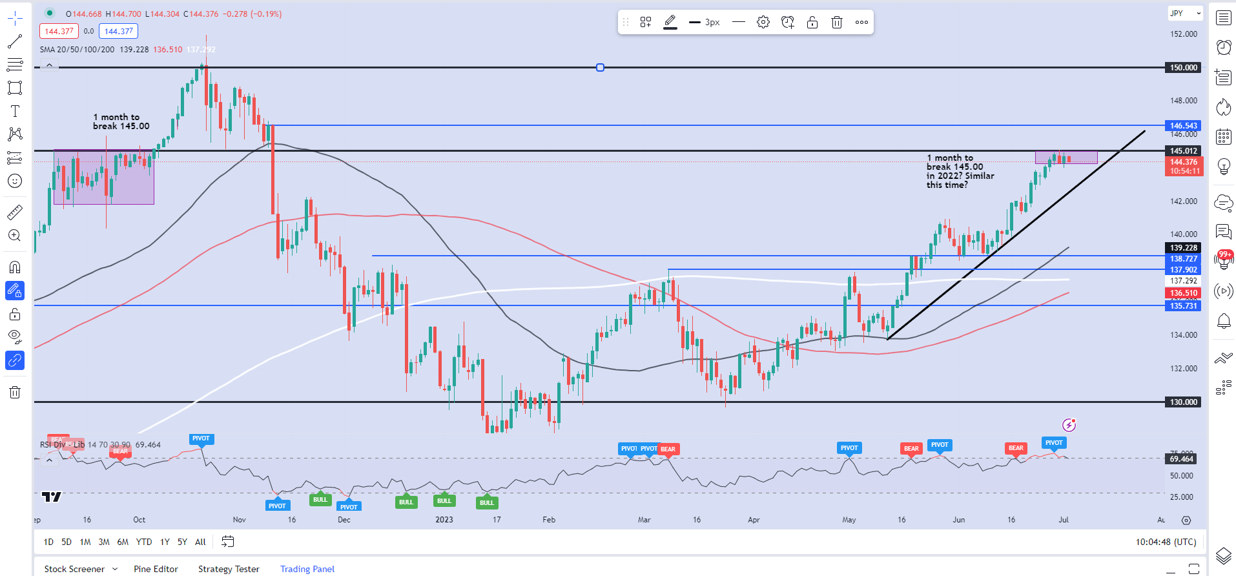The height and width of the screenshot is (576, 1236).
Task: Select the Measure ruler tool
Action: 15,212
